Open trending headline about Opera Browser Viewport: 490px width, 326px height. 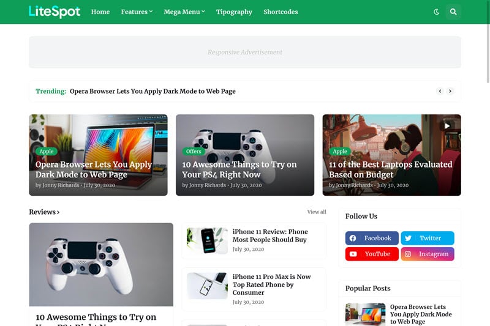click(153, 91)
